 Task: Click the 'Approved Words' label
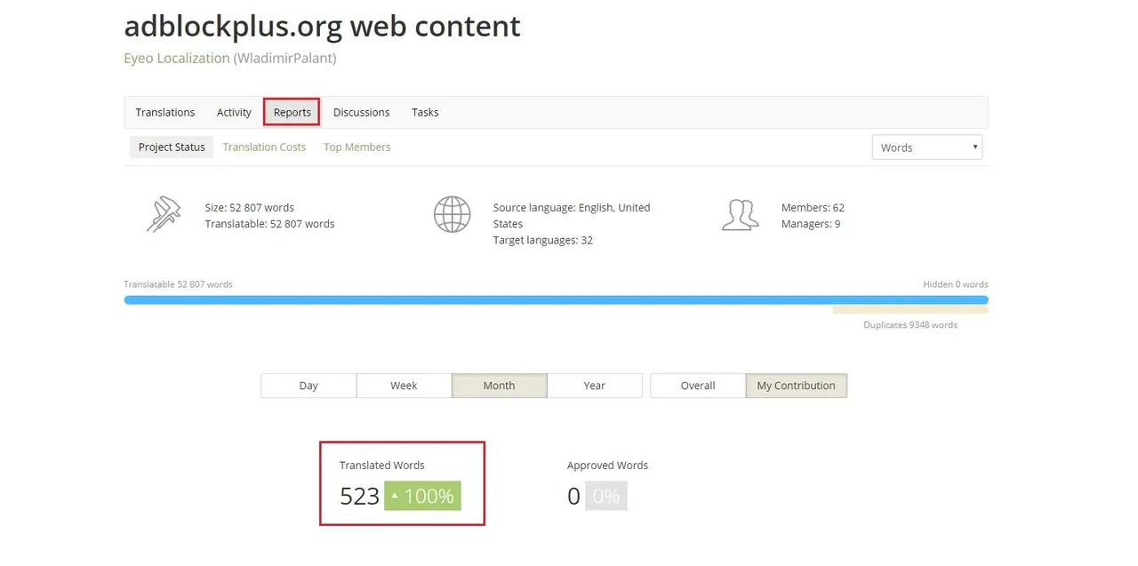(607, 465)
